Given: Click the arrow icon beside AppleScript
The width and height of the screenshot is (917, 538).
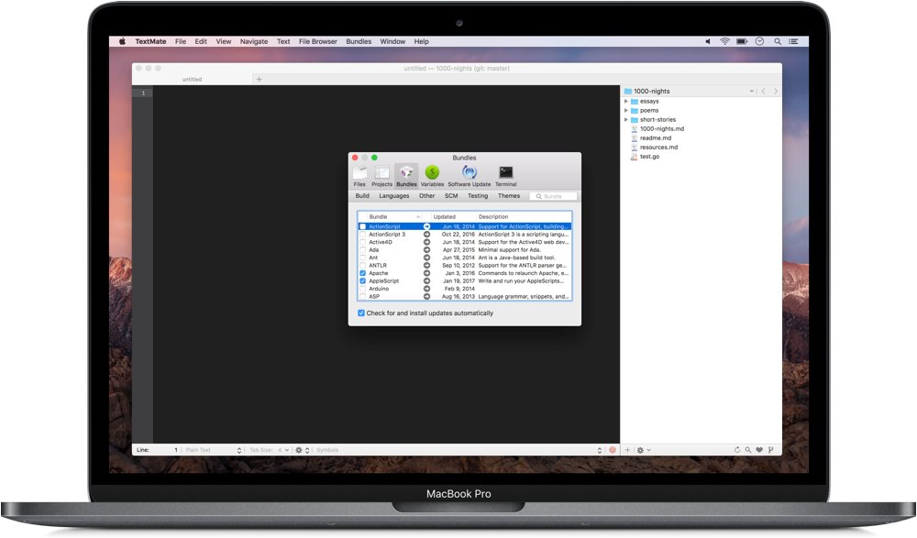Looking at the screenshot, I should pyautogui.click(x=427, y=280).
